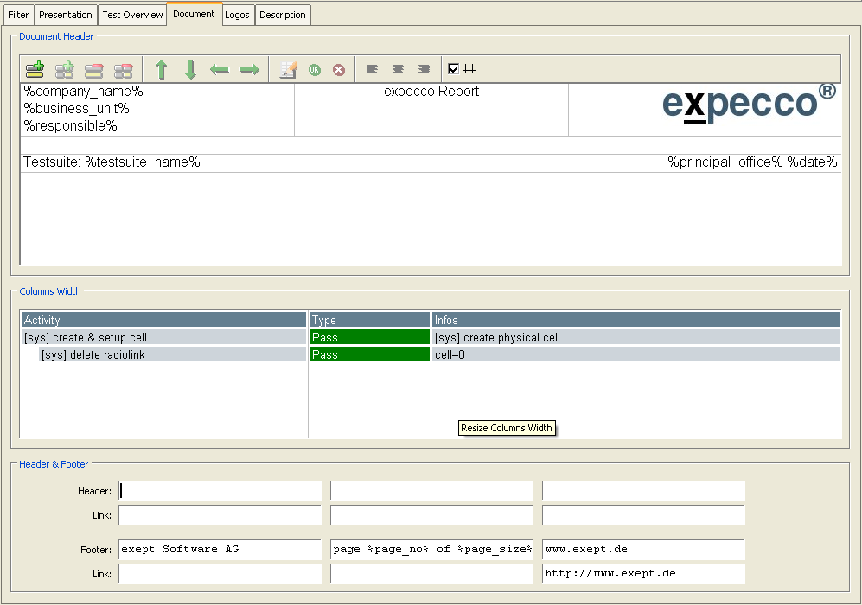Click the delete row icon

coord(94,70)
